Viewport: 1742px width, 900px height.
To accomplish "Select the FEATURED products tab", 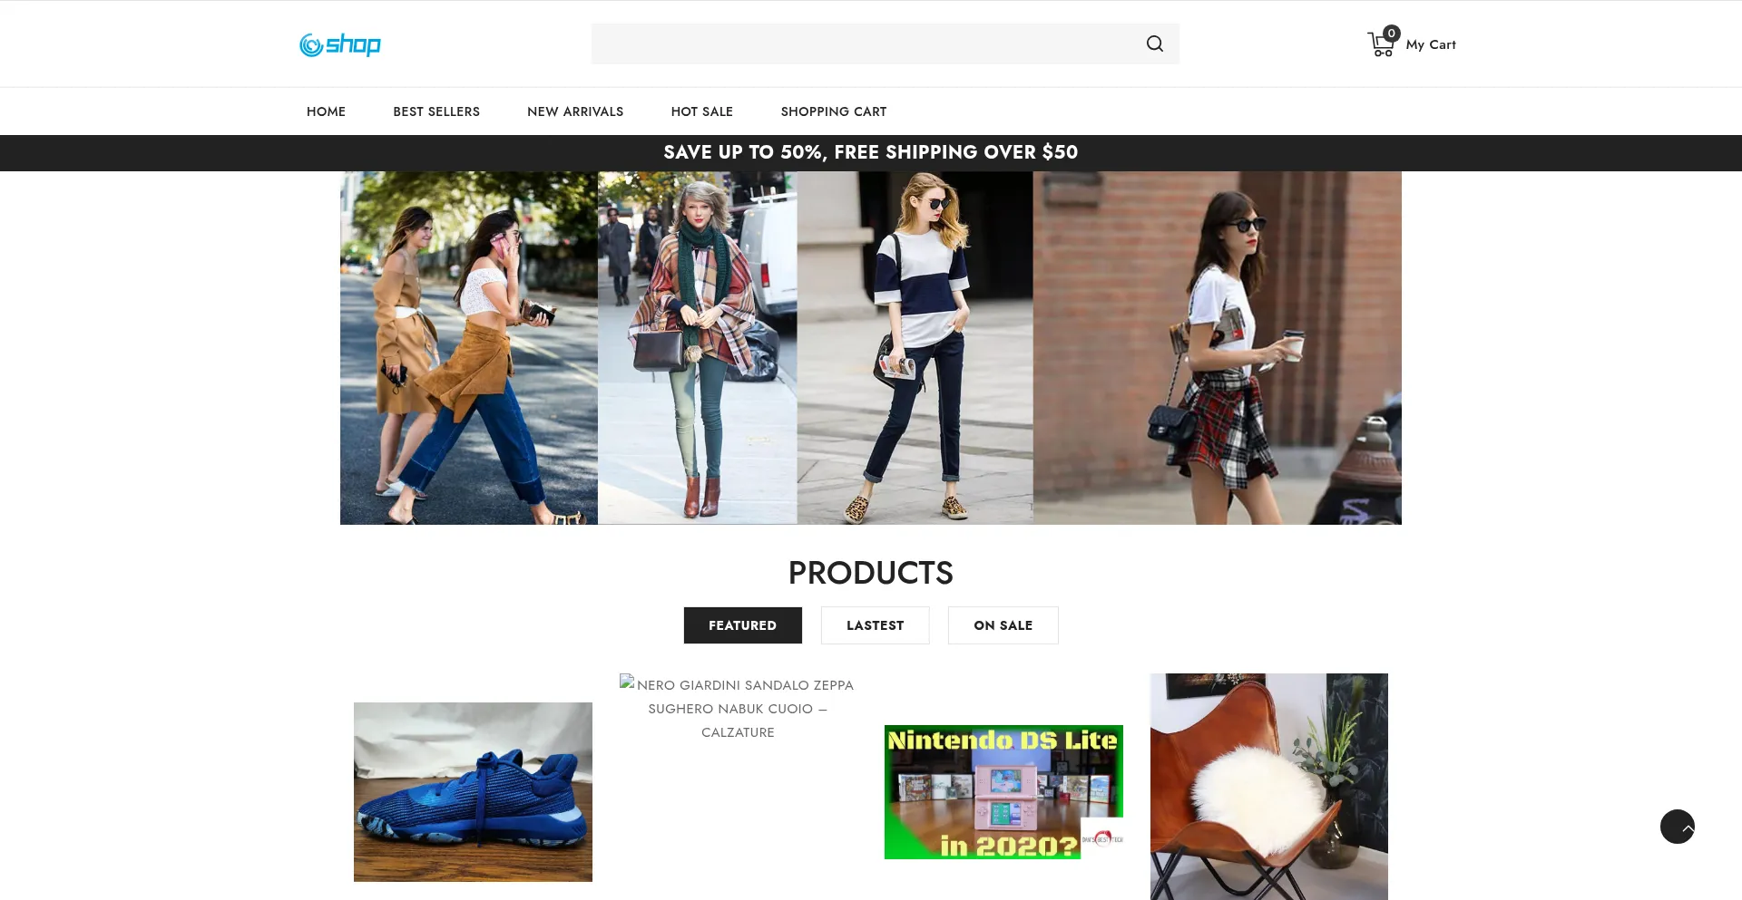I will click(743, 625).
